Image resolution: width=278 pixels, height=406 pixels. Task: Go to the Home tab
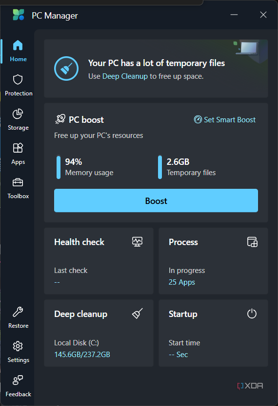[x=18, y=51]
